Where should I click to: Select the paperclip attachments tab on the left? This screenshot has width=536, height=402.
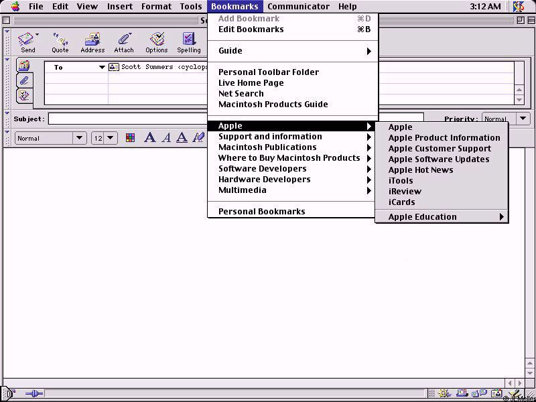pyautogui.click(x=24, y=80)
